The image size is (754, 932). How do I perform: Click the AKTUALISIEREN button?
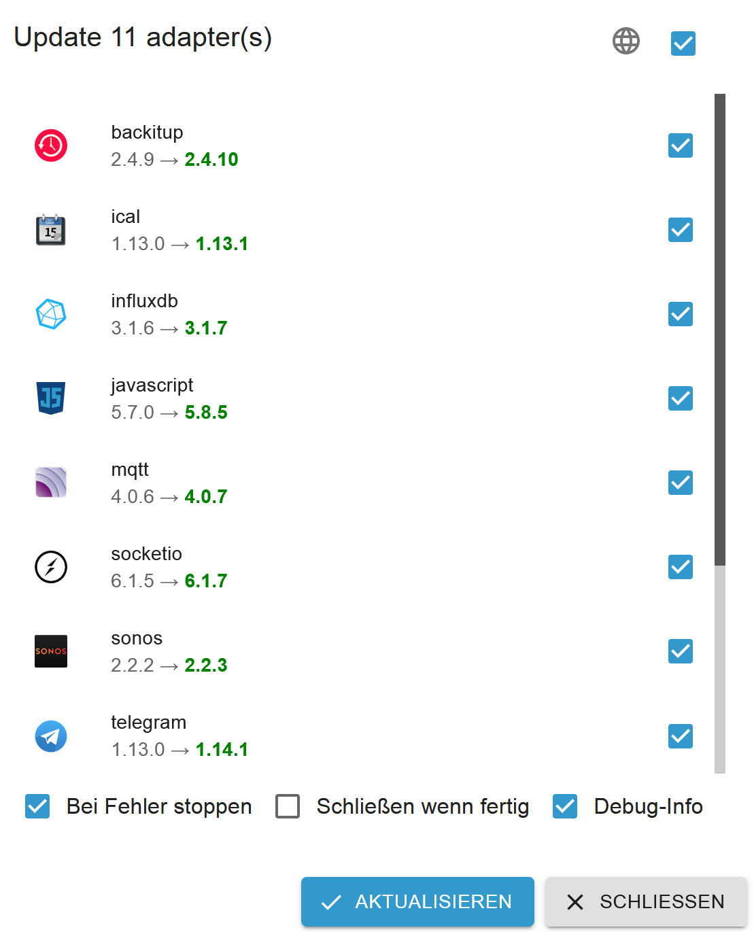(417, 901)
